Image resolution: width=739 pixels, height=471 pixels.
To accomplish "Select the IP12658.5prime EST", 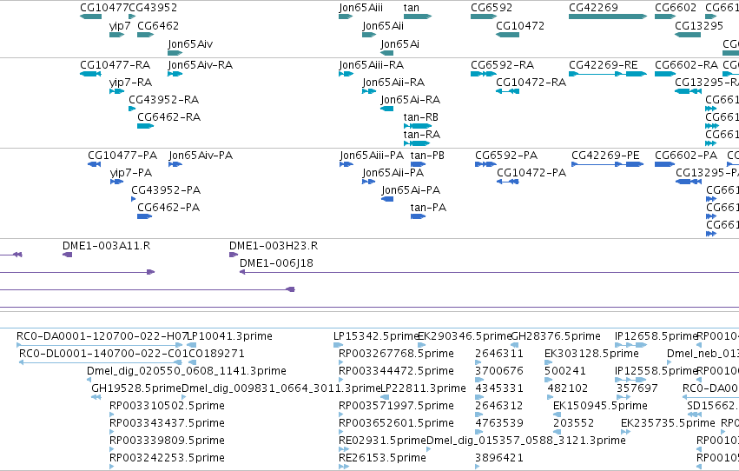I will (x=631, y=345).
